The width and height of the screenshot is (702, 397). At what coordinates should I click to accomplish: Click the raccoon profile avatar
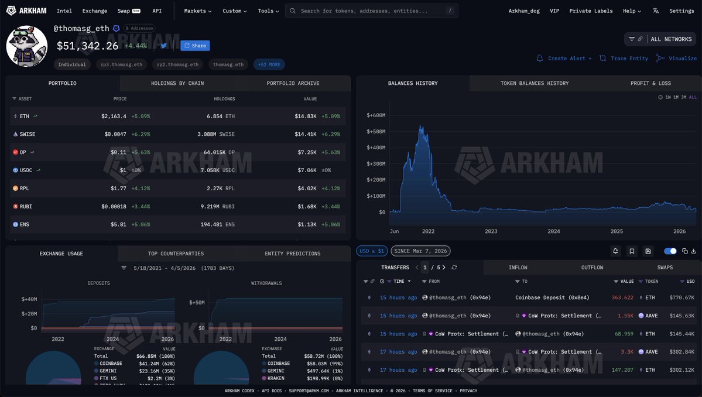[27, 46]
